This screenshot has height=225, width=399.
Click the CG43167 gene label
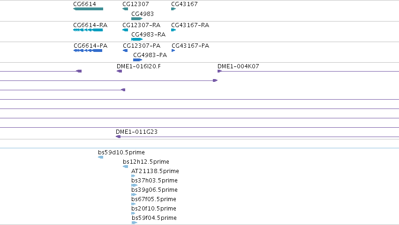(184, 4)
